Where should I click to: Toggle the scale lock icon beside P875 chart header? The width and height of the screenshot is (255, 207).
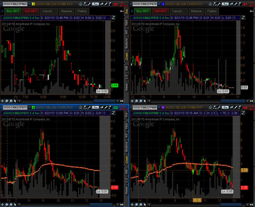pyautogui.click(x=113, y=113)
